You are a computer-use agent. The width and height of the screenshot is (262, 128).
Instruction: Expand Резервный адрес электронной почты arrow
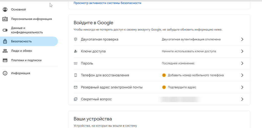point(242,87)
